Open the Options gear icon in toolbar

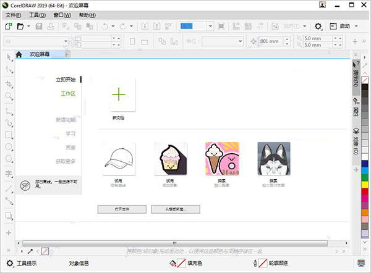[x=318, y=27]
